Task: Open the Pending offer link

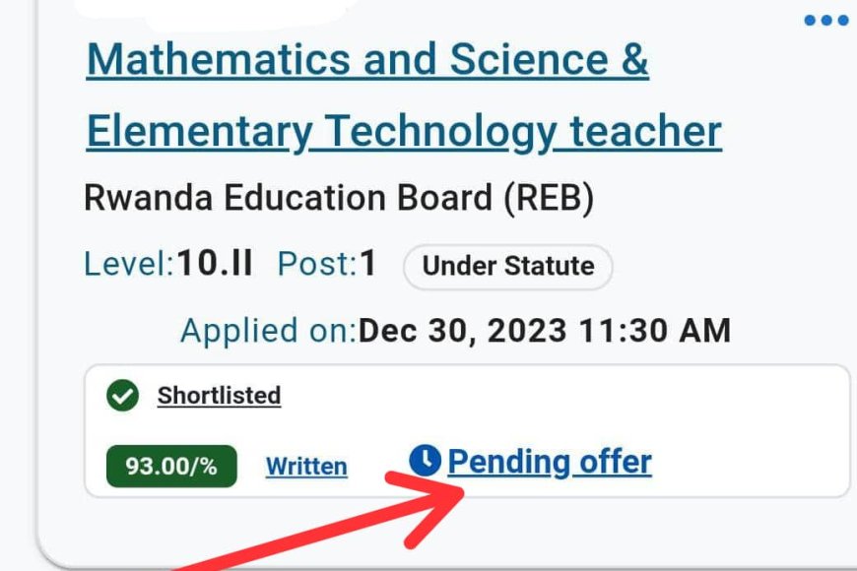Action: [550, 461]
